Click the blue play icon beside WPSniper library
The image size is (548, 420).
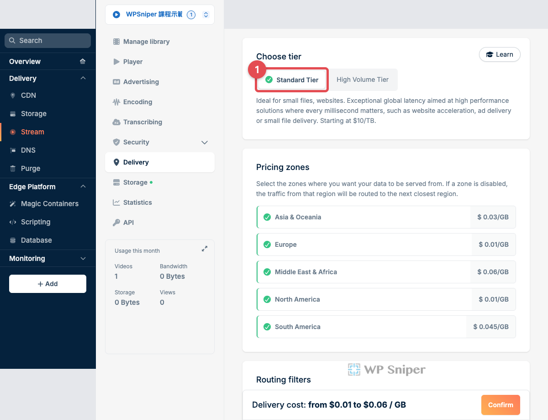(116, 15)
